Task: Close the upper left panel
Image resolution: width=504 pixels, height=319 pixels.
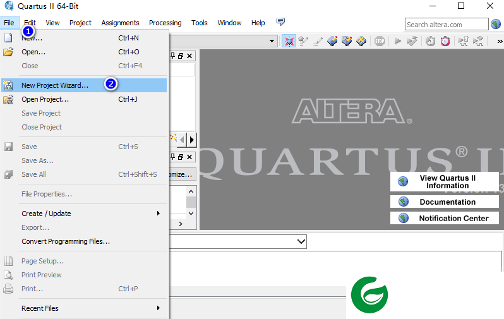Action: (189, 56)
